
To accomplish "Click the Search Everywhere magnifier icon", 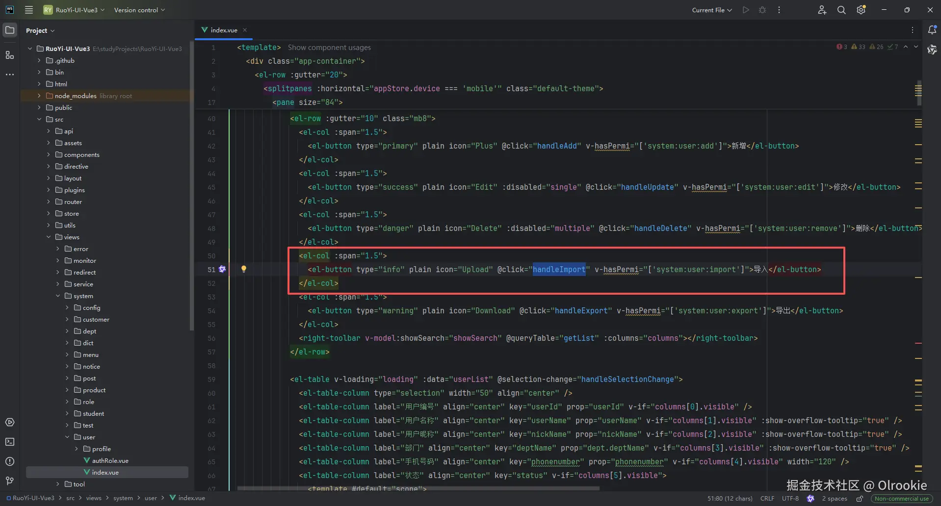I will [x=841, y=10].
